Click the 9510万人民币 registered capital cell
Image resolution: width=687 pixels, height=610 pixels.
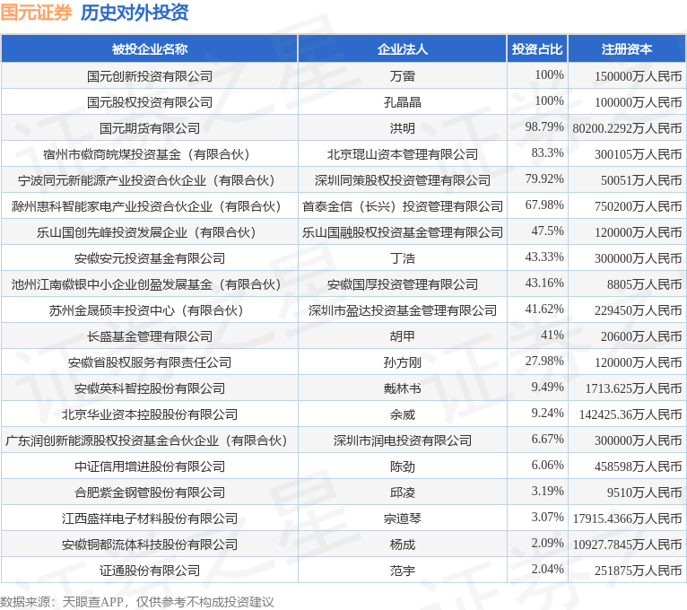(x=644, y=492)
